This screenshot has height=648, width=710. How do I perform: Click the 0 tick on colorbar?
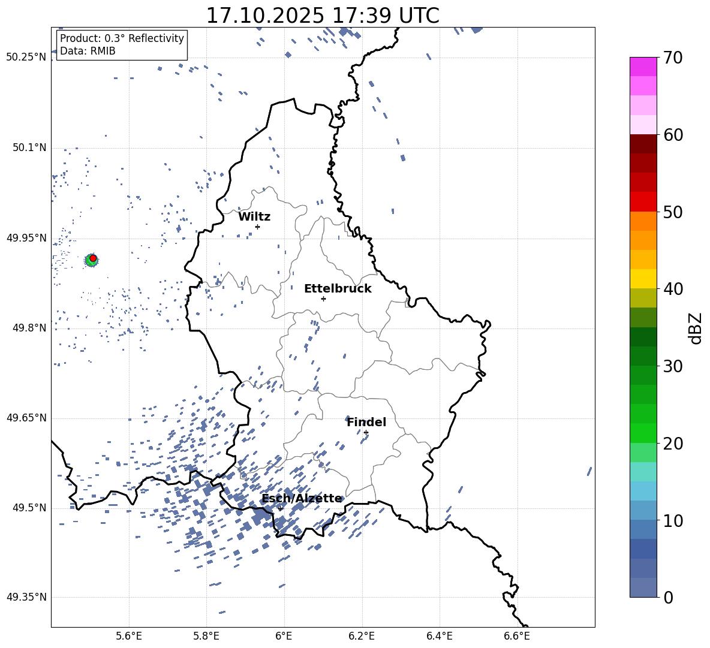pyautogui.click(x=669, y=597)
